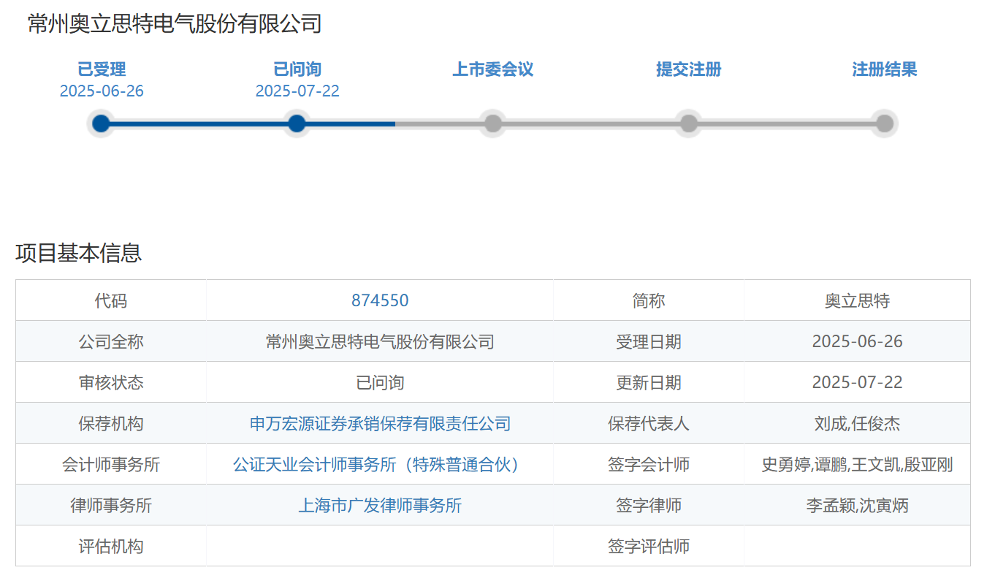Click the 提交注册 progress step dot
987x581 pixels.
(689, 124)
